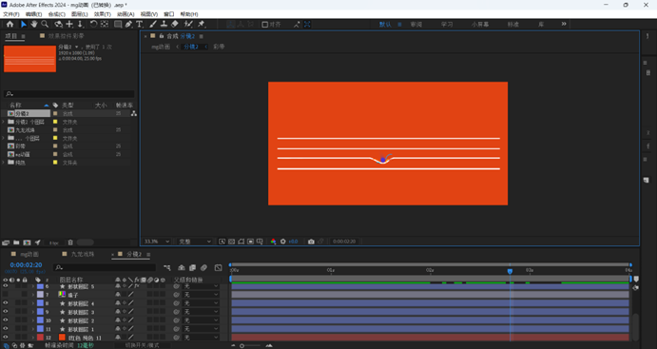657x349 pixels.
Task: Click the Home icon in the toolbar
Action: coord(10,25)
